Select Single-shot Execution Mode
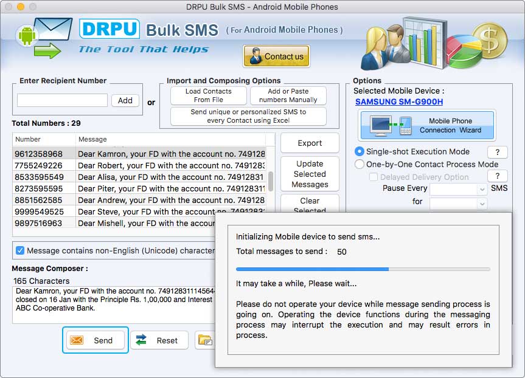This screenshot has height=378, width=525. (360, 151)
